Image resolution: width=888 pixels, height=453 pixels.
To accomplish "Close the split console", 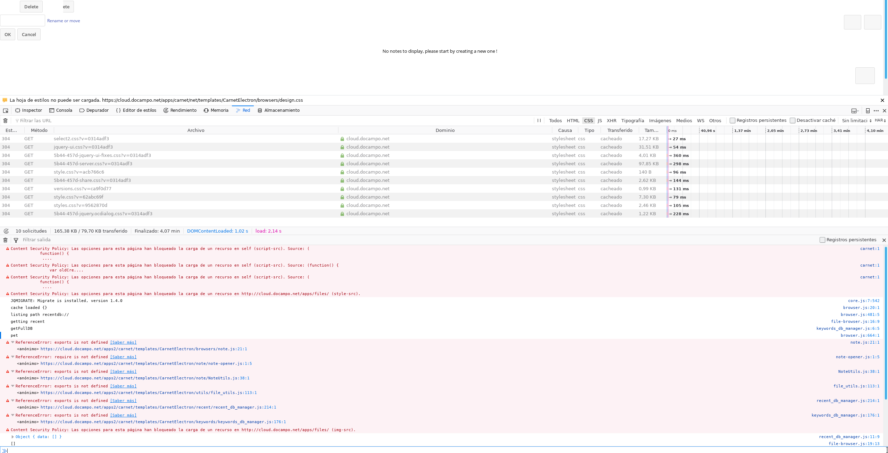I will pos(884,240).
